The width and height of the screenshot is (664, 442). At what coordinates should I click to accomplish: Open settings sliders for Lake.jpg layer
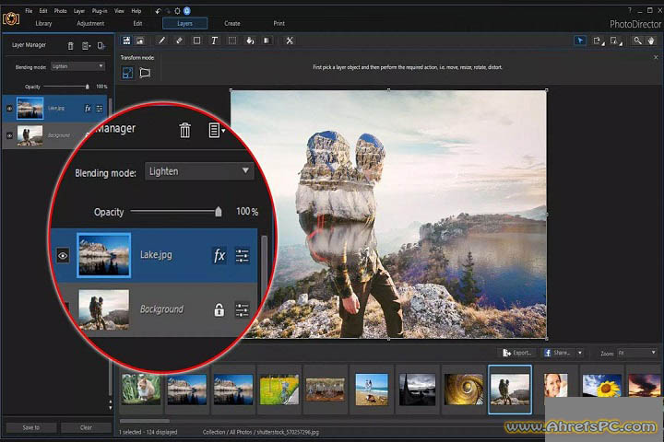point(100,109)
